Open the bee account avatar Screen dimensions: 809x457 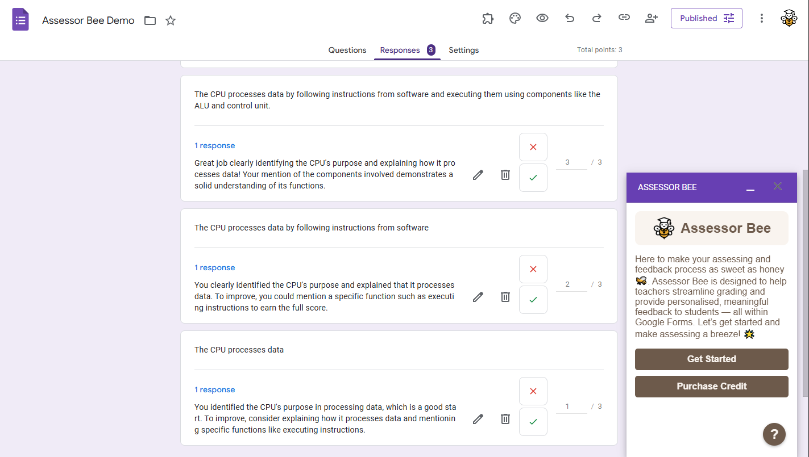click(789, 18)
